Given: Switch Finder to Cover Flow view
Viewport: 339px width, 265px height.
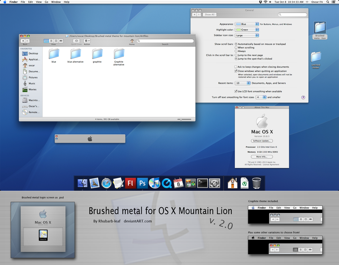Looking at the screenshot, I should (61, 41).
